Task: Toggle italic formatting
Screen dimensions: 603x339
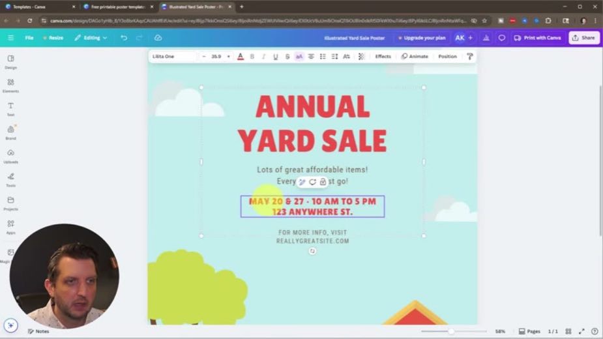Action: [264, 57]
